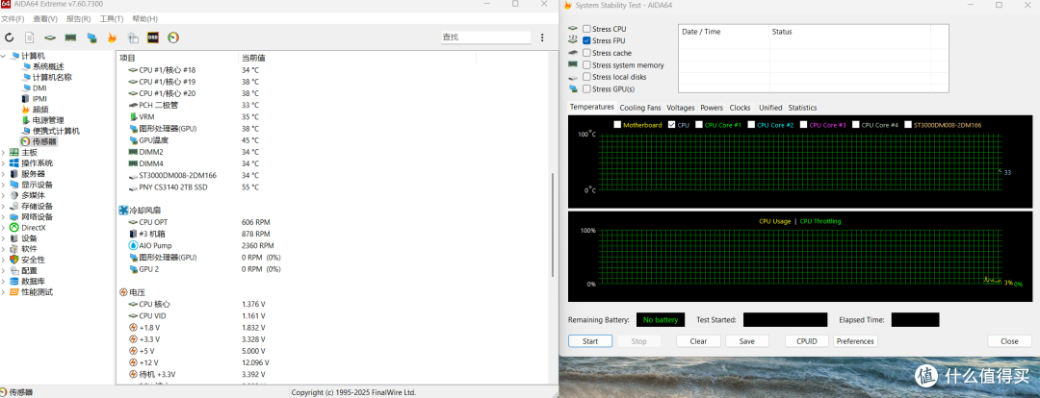1040x398 pixels.
Task: Open the 帮助(H) menu
Action: pyautogui.click(x=144, y=18)
